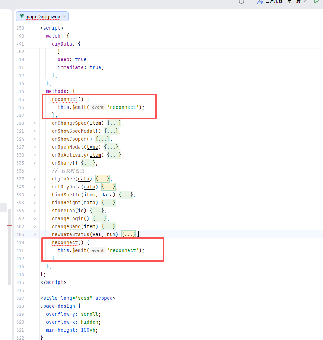Close the pageDesign.vue tab
The width and height of the screenshot is (323, 340).
[64, 16]
